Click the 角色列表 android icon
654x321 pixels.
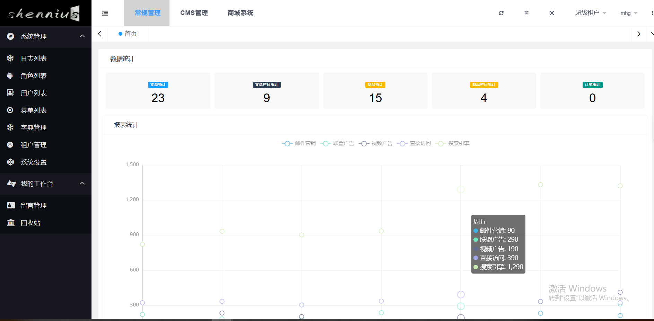point(10,75)
